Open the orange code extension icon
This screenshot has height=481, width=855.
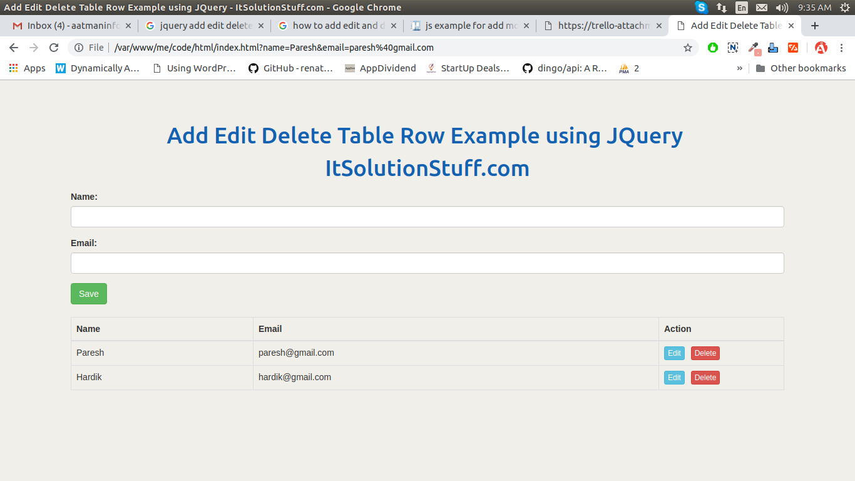point(793,48)
